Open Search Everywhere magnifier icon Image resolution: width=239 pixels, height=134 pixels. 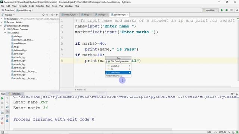point(237,10)
